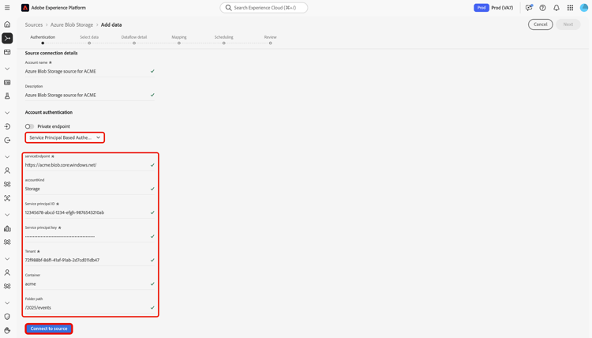Edit the Account name field
This screenshot has width=592, height=338.
coord(89,71)
